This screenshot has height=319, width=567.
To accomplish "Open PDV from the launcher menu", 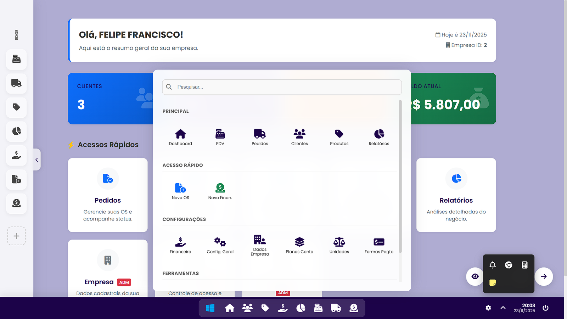I will click(x=220, y=137).
